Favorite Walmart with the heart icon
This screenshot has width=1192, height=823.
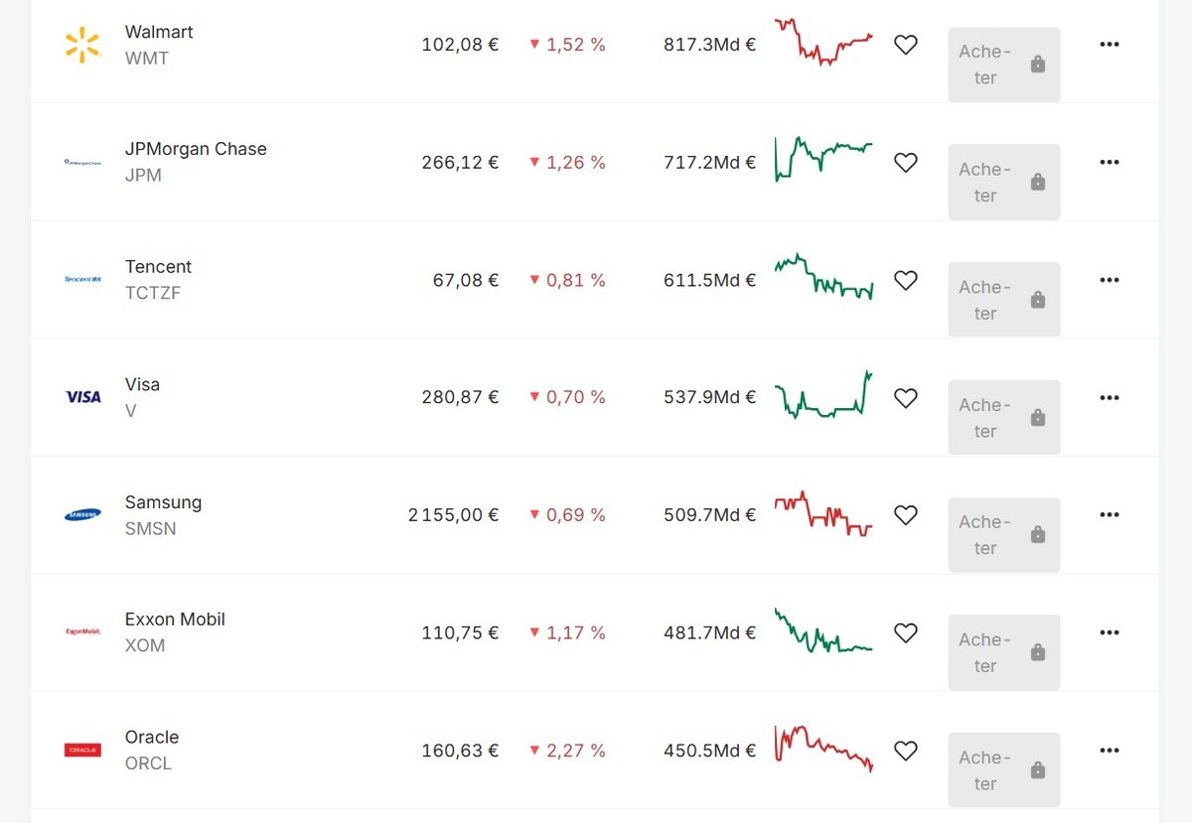click(905, 45)
